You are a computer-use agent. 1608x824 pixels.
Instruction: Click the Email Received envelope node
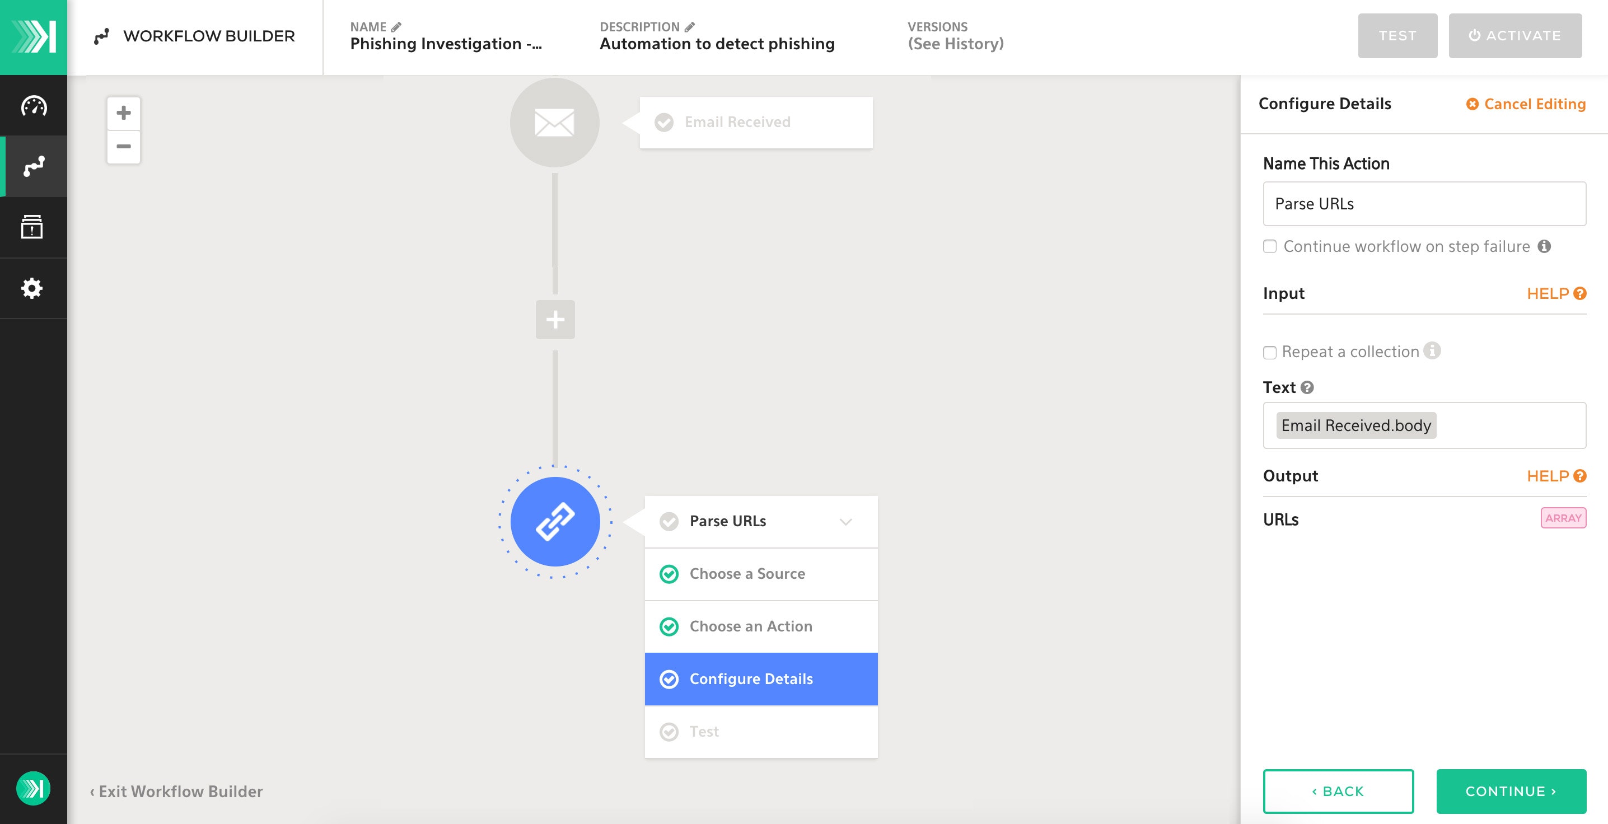click(x=554, y=123)
